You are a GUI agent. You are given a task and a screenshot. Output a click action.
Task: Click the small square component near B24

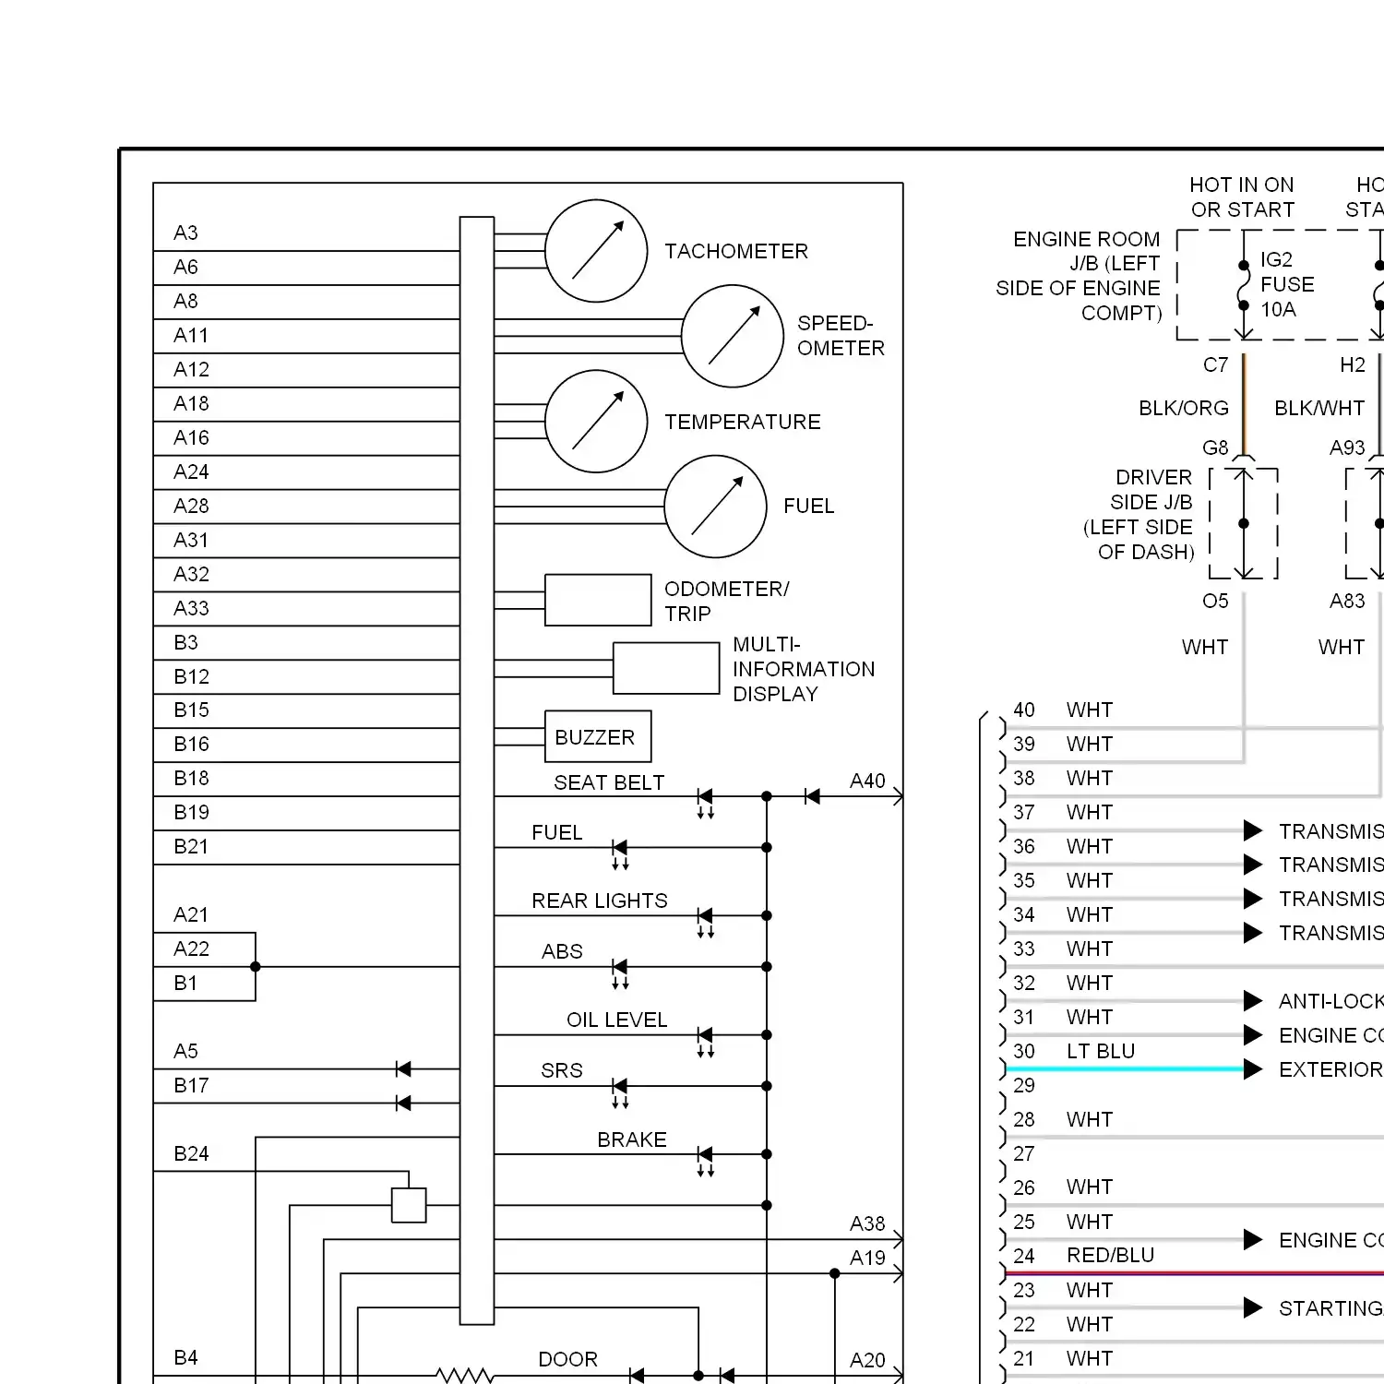[x=409, y=1205]
